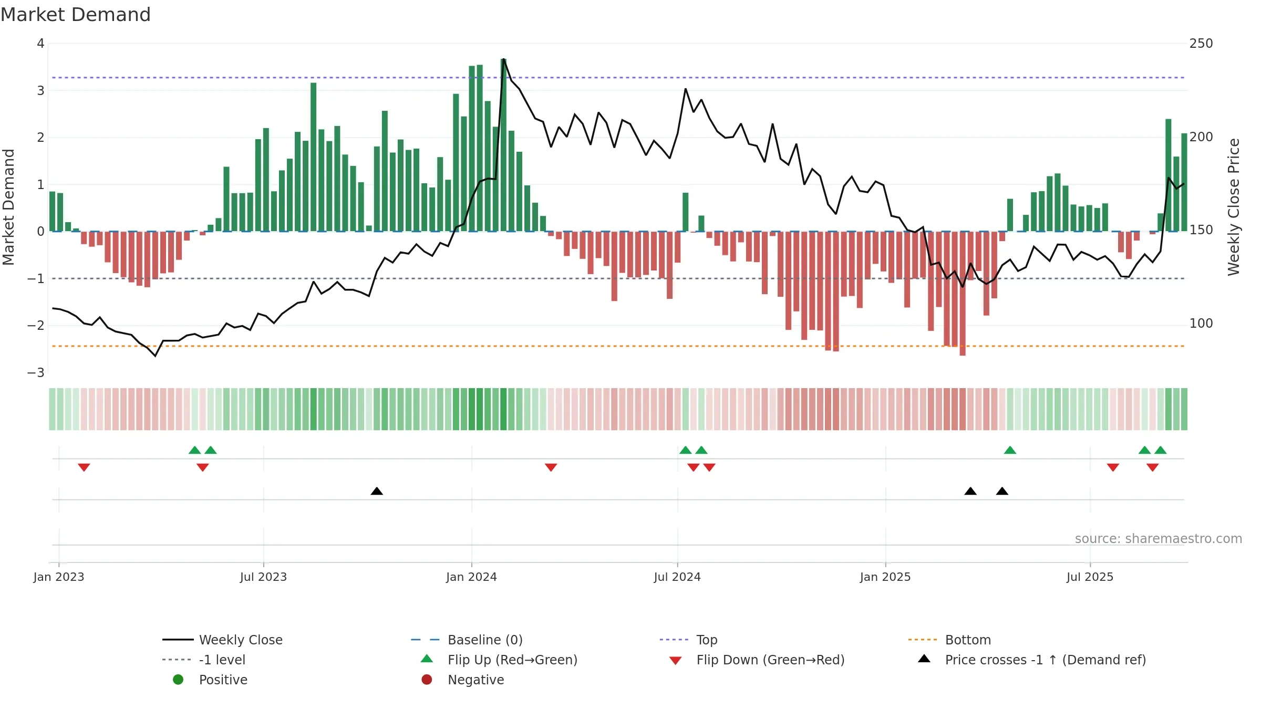Click the 100 tick on the price axis

(x=1201, y=323)
